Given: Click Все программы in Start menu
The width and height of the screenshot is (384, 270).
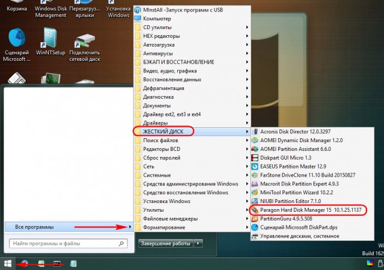Looking at the screenshot, I should [69, 227].
